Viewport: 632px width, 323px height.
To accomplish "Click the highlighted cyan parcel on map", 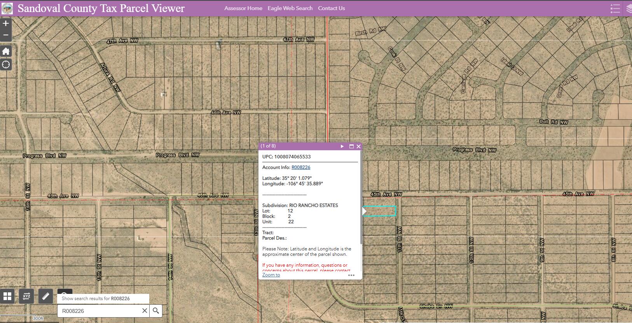I will click(380, 211).
